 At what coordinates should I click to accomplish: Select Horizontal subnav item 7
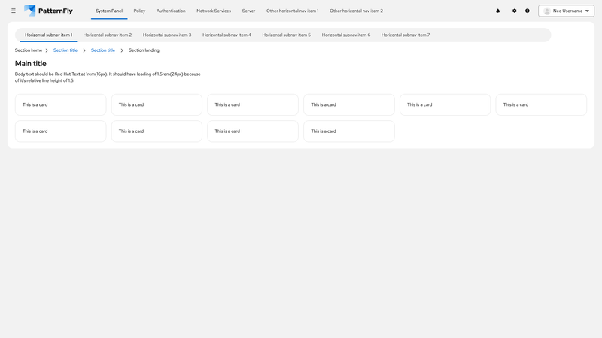coord(406,35)
